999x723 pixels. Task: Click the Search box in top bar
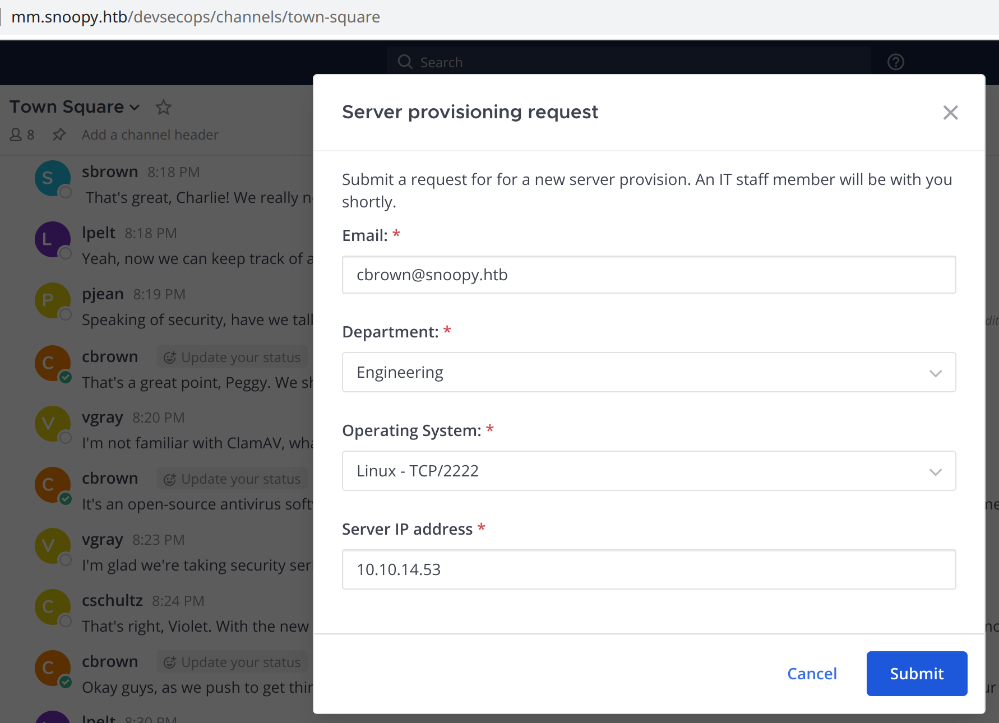[628, 62]
